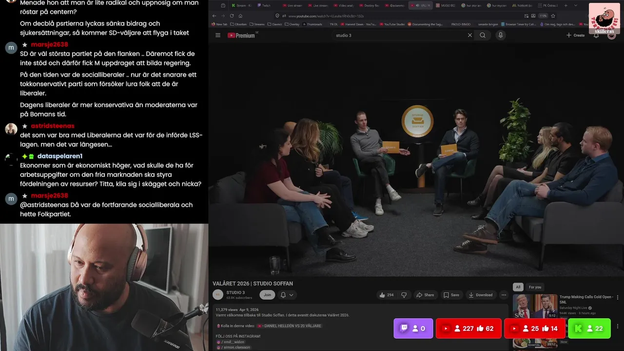The width and height of the screenshot is (624, 351).
Task: Open more actions menu under video
Action: point(504,295)
